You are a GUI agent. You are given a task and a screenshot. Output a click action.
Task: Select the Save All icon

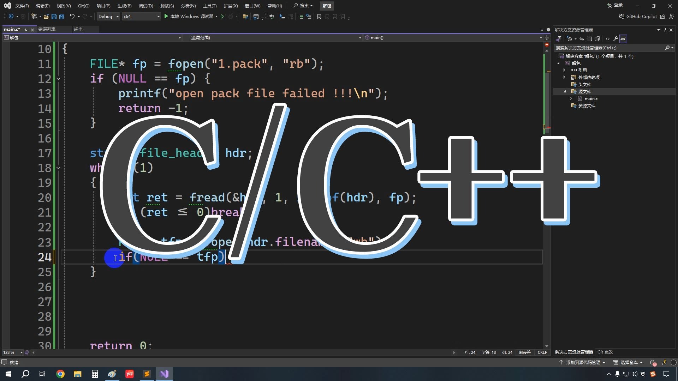point(61,17)
